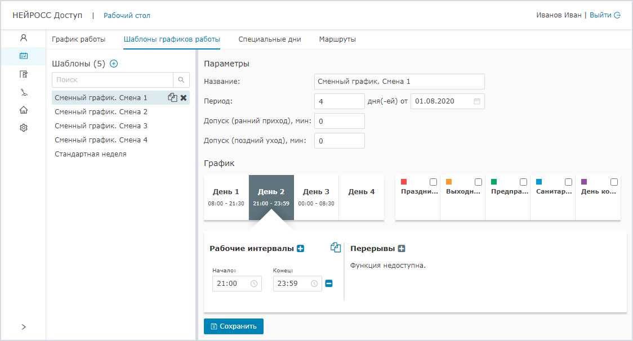Viewport: 633px width, 341px height.
Task: Switch to Специальные дни tab
Action: pyautogui.click(x=269, y=39)
